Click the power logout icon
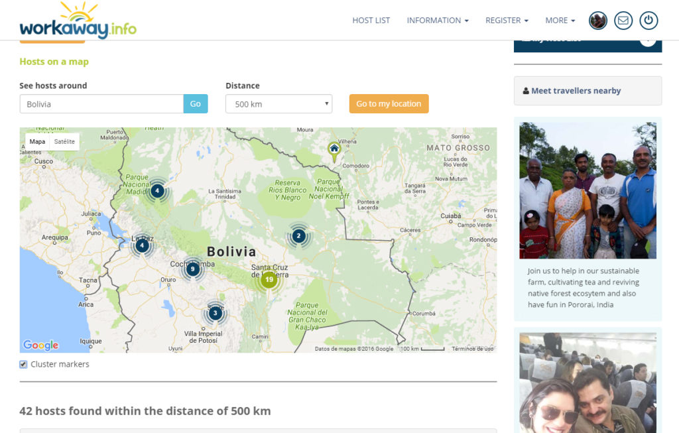 click(x=648, y=21)
